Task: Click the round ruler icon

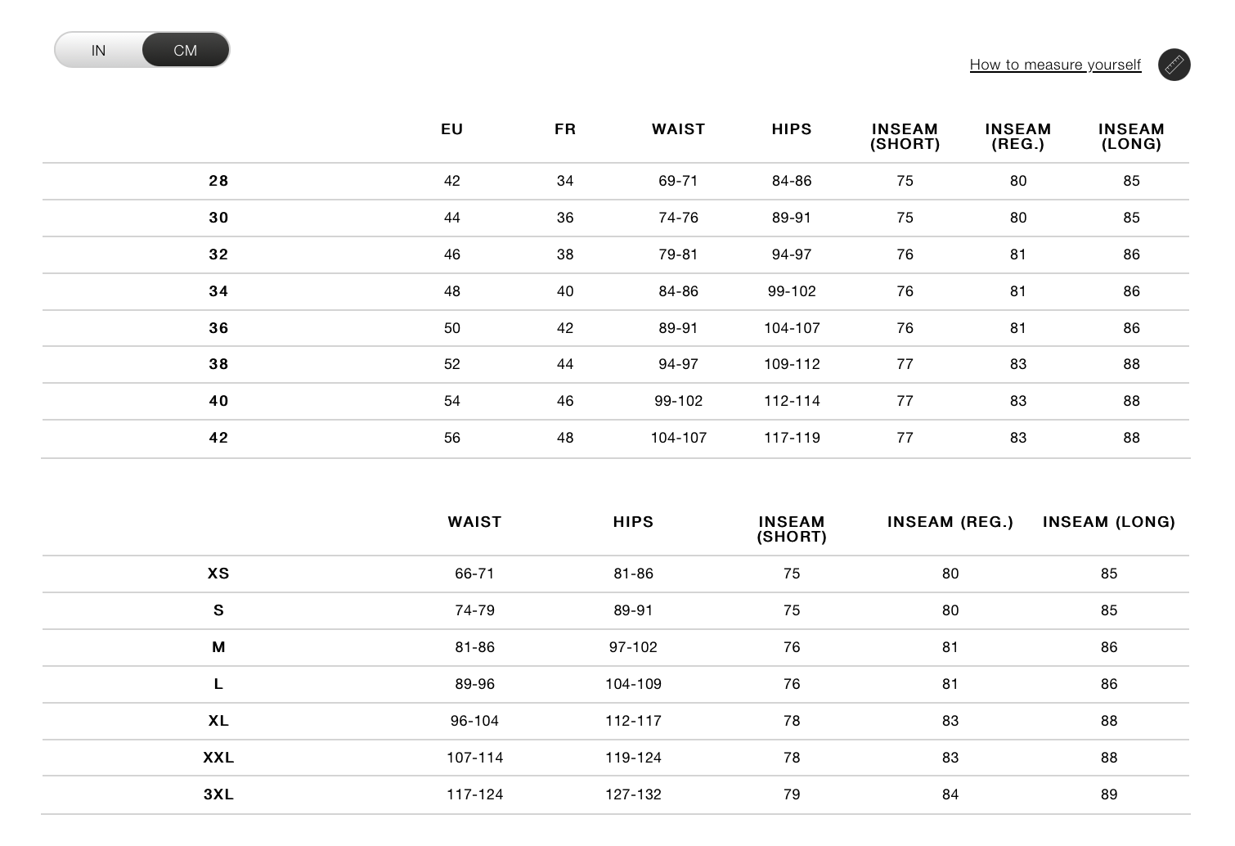Action: point(1174,65)
